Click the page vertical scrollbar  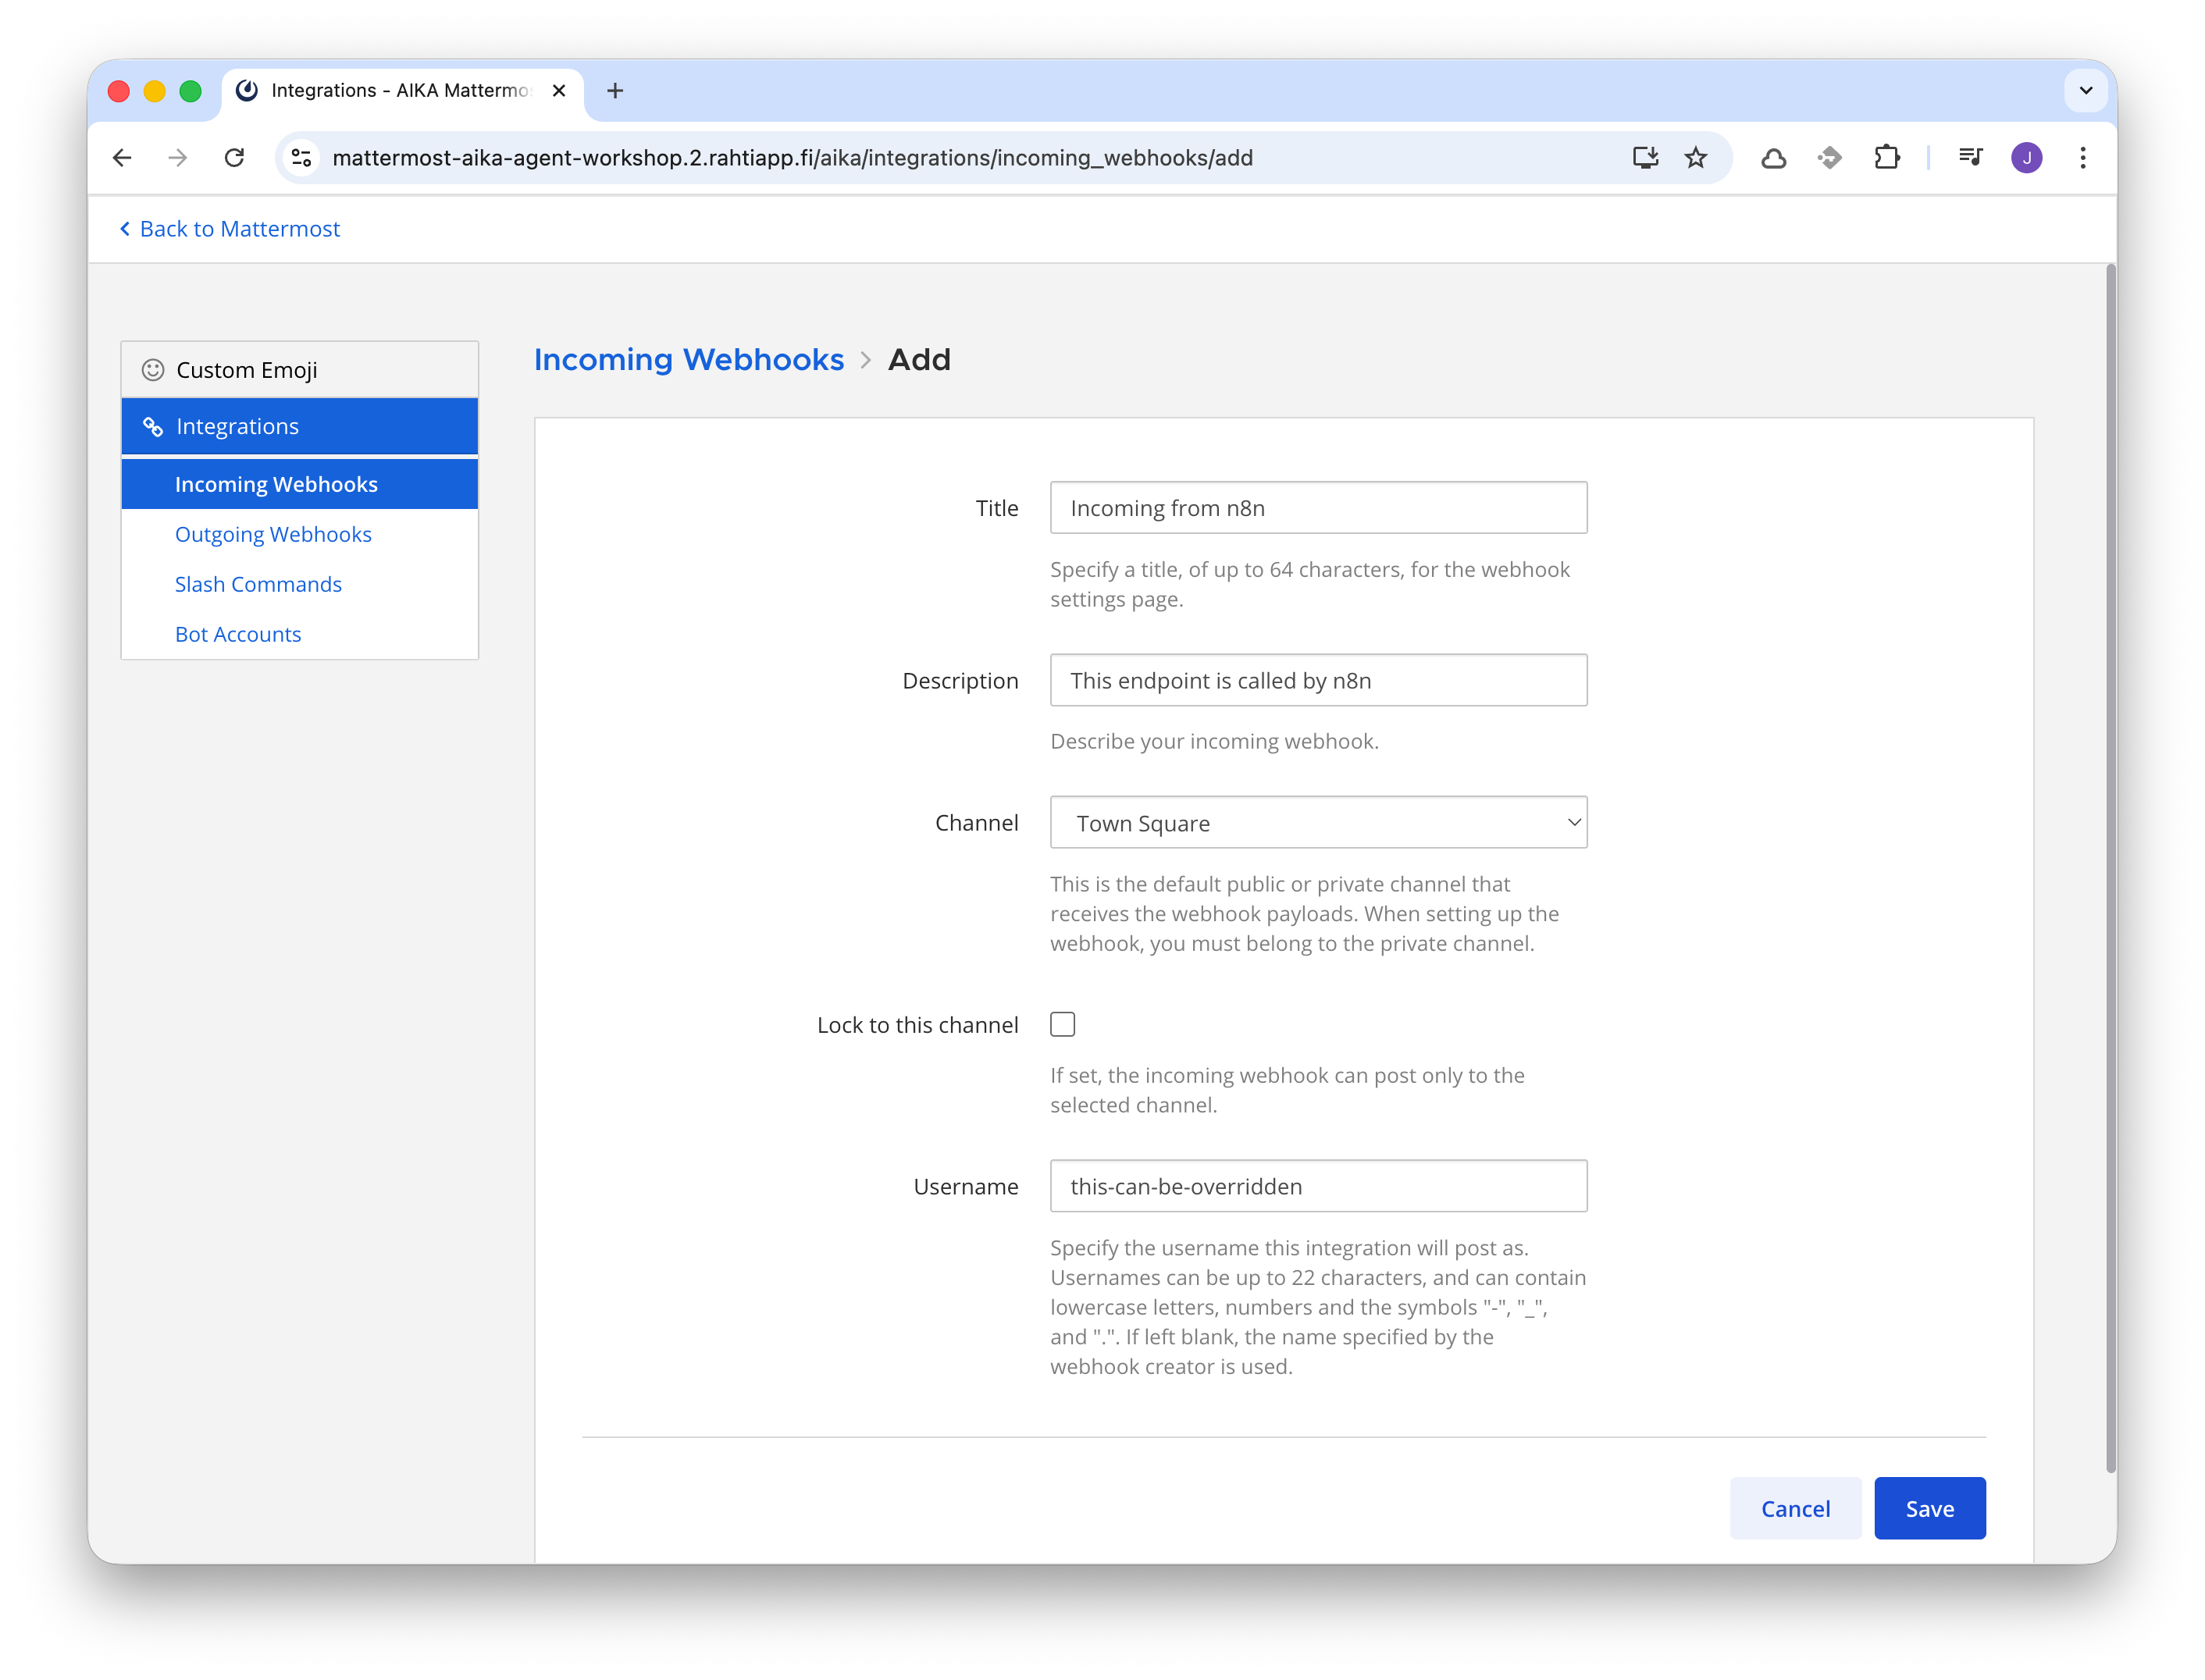point(2110,868)
